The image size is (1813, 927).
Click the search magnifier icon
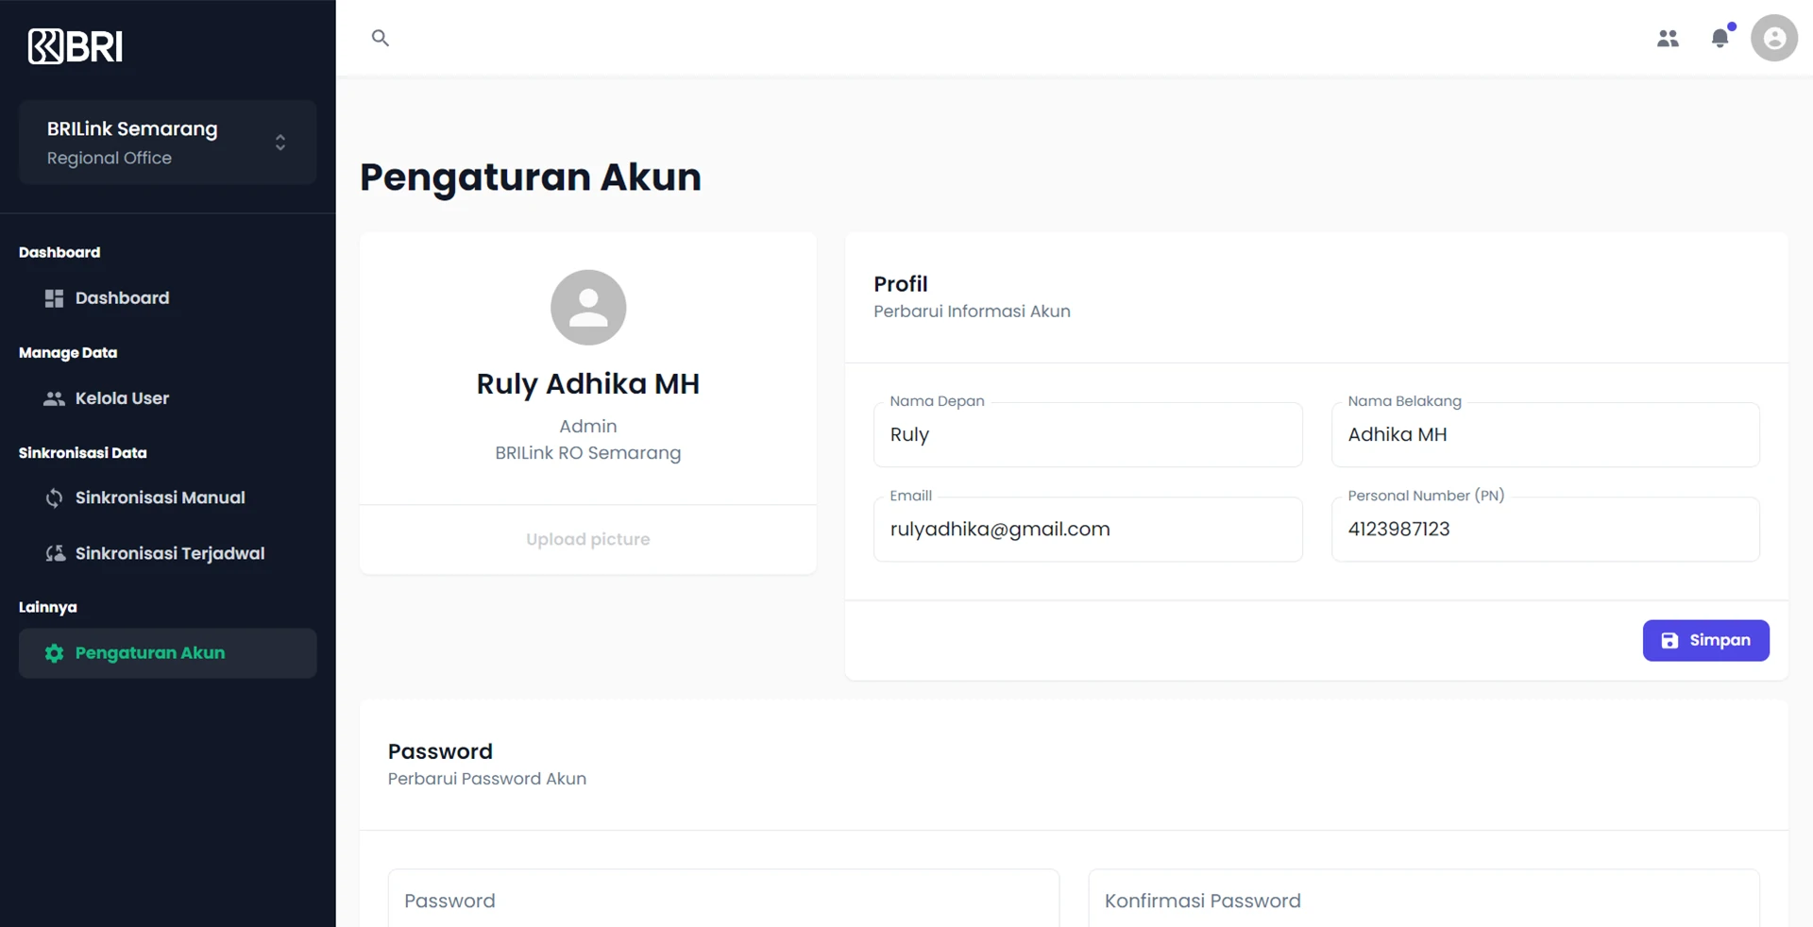381,38
